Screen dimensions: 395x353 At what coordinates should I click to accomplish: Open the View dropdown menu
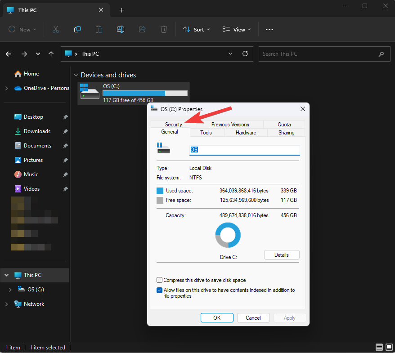[237, 30]
